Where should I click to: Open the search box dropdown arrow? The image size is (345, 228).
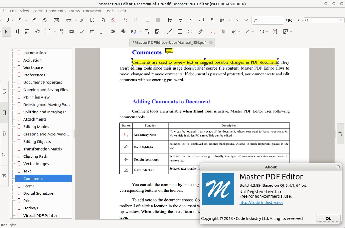[341, 20]
